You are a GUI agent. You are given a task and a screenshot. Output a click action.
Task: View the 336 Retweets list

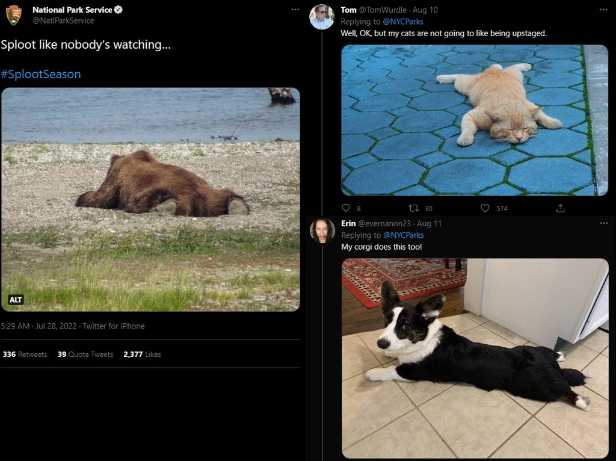tap(25, 354)
